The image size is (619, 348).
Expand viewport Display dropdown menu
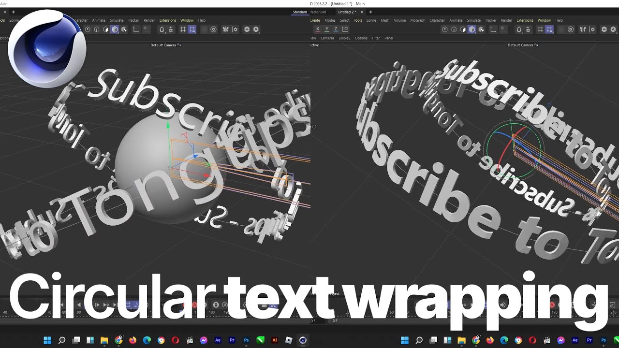click(x=344, y=38)
